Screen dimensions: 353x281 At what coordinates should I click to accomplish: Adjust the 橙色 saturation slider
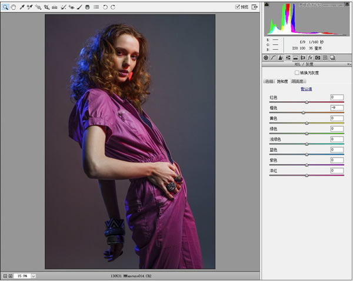[x=304, y=112]
